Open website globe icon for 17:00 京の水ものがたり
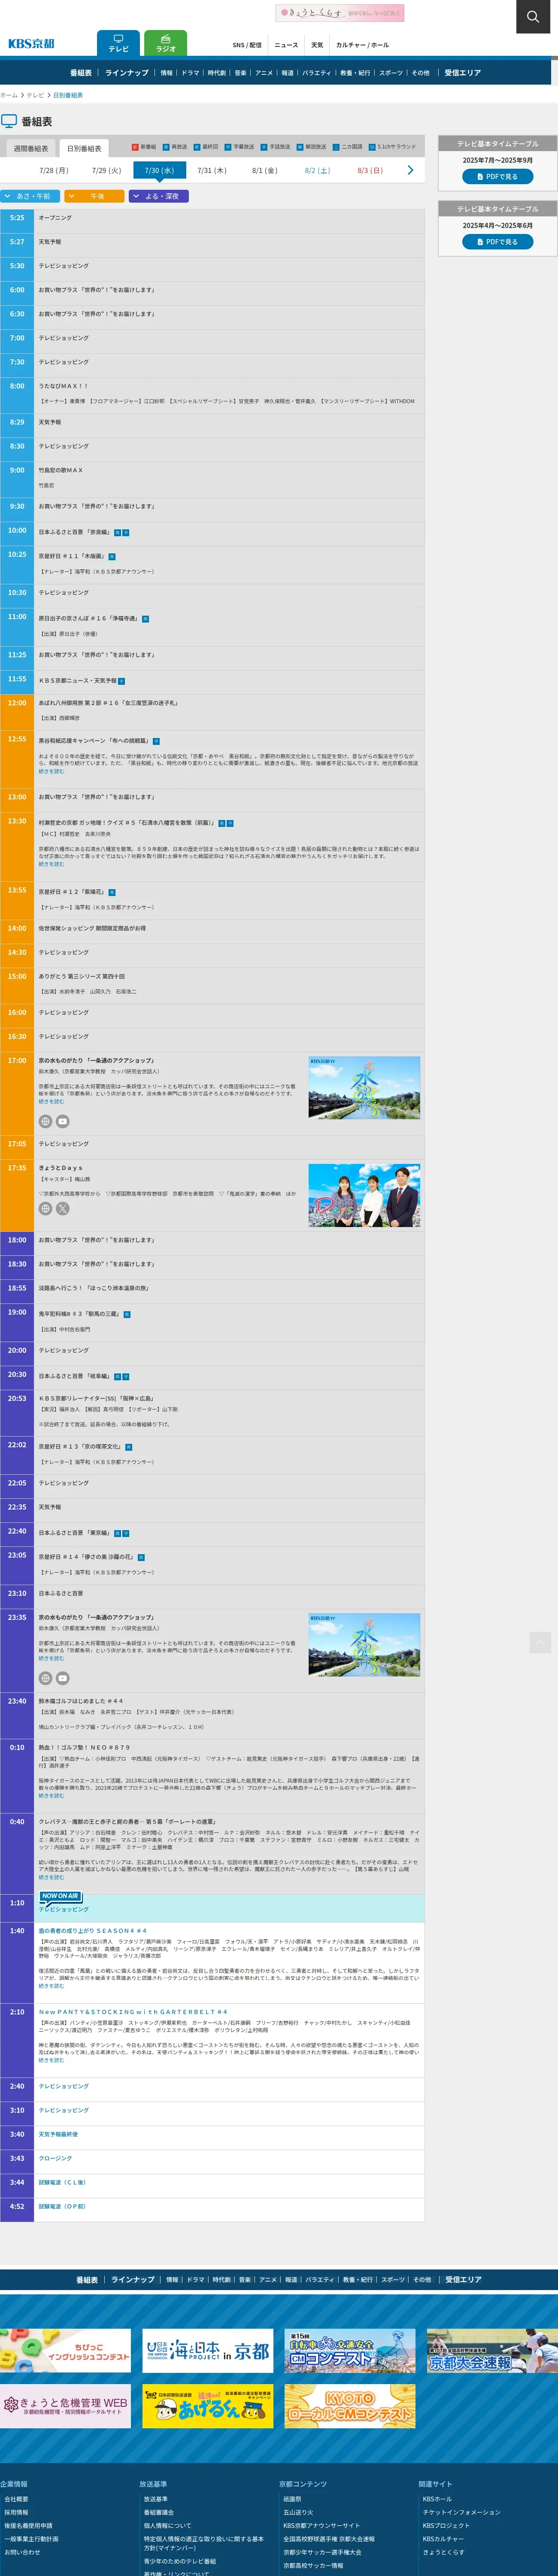Screen dimensions: 558x2576 45,1121
